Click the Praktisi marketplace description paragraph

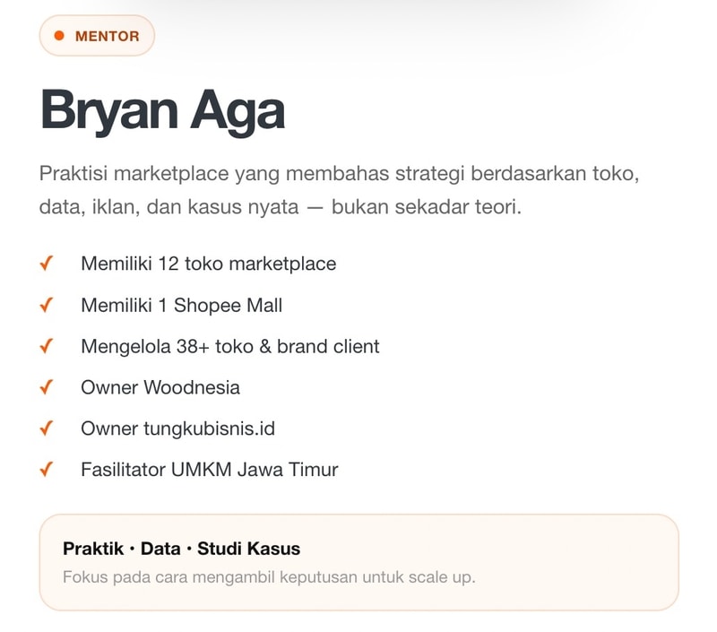339,190
